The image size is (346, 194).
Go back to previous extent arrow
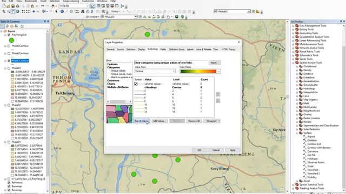34,11
